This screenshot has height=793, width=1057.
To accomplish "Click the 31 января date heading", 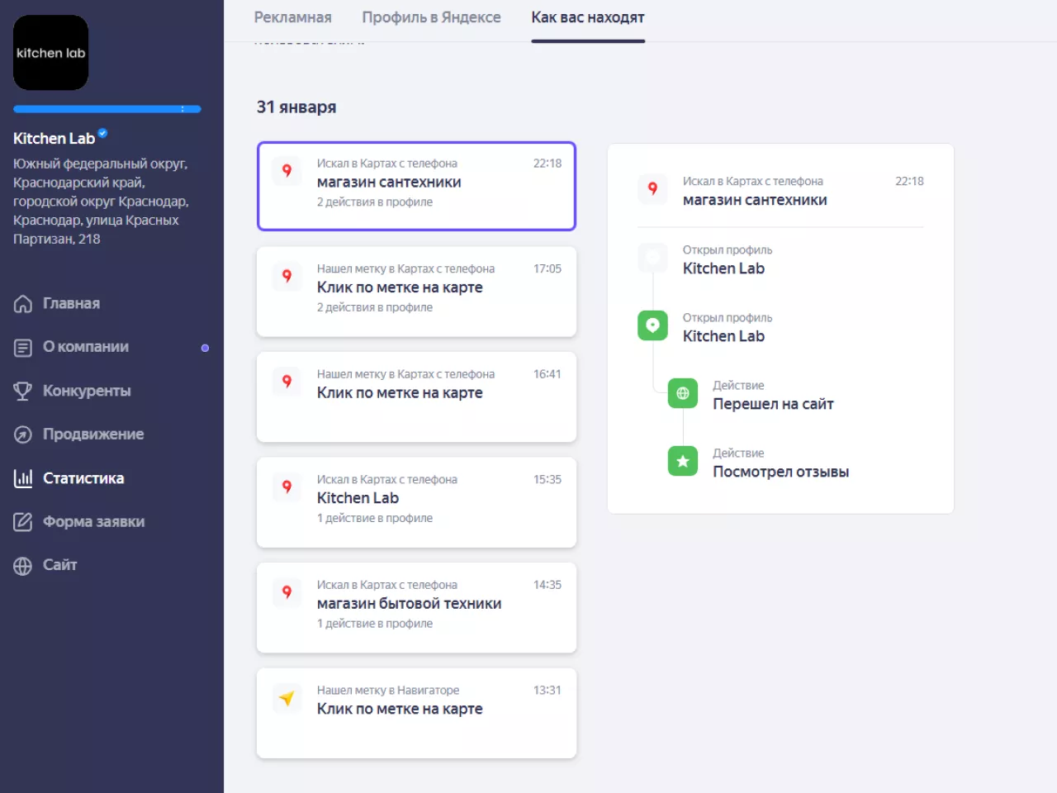I will 296,107.
